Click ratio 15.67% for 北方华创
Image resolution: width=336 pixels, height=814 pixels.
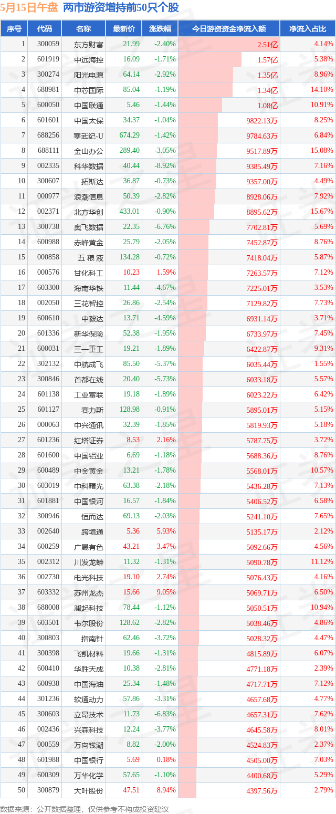point(322,212)
